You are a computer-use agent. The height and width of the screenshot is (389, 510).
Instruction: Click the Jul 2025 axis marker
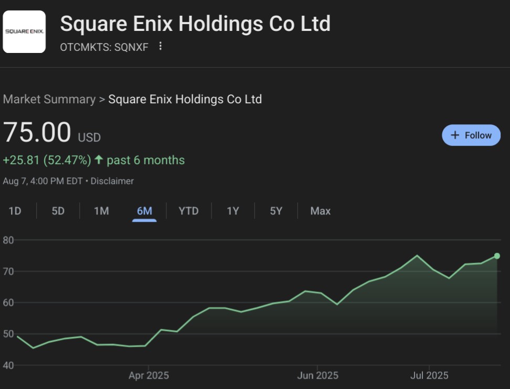(429, 375)
